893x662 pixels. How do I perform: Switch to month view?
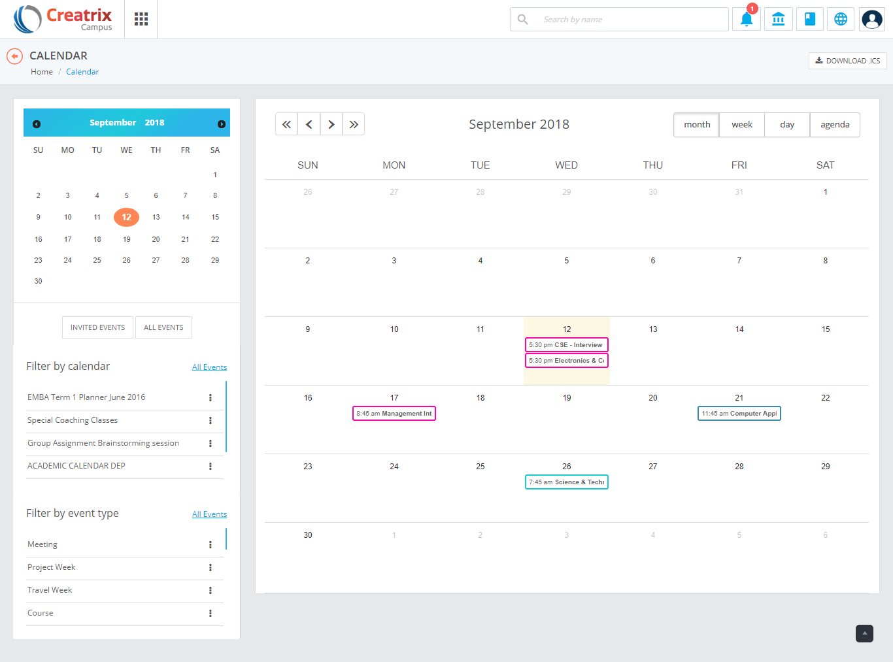click(697, 124)
